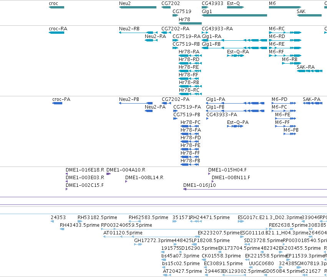Click the CG43933-PA protein label
Viewport: 327px width, 277px height.
222,115
